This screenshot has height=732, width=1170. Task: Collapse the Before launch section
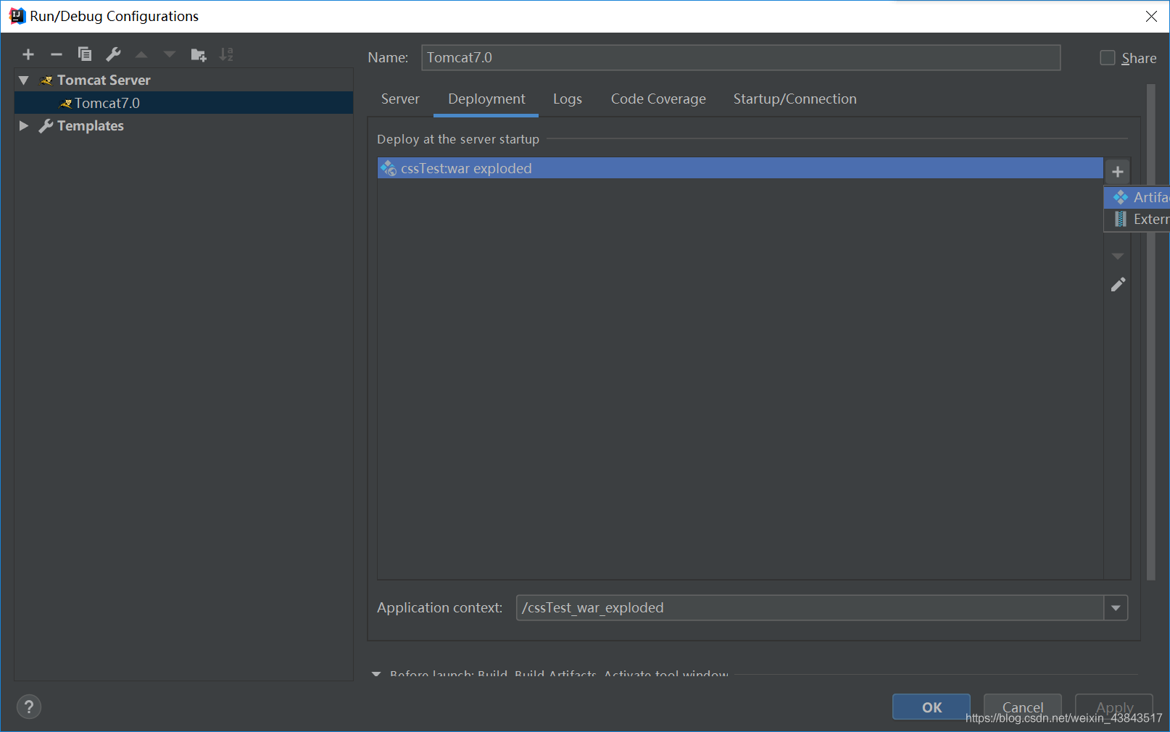point(376,674)
